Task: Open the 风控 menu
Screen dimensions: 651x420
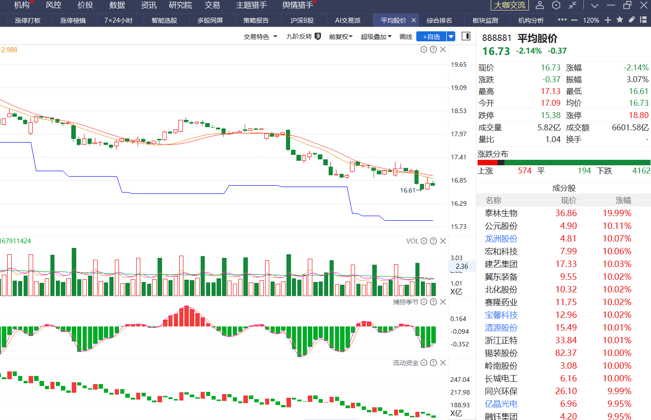Action: point(54,5)
